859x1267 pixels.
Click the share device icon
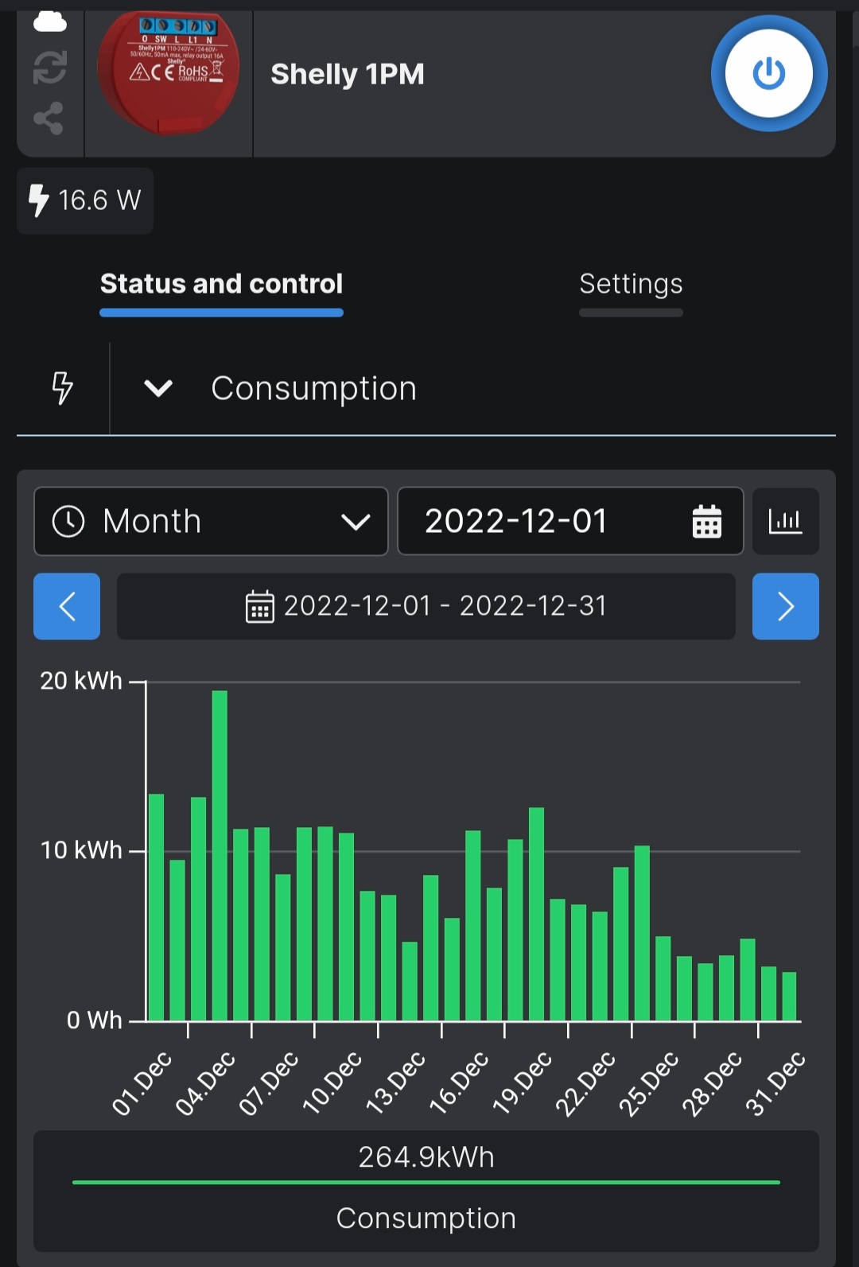pos(49,118)
